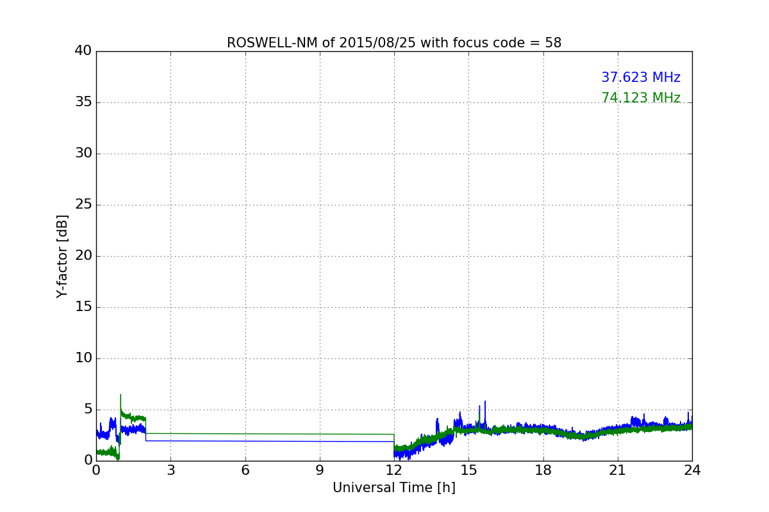769x512 pixels.
Task: Click the Y-factor [dB] axis label
Action: click(62, 256)
